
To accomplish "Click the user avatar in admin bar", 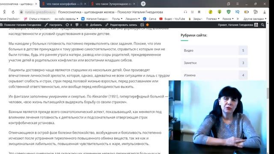I will [256, 25].
